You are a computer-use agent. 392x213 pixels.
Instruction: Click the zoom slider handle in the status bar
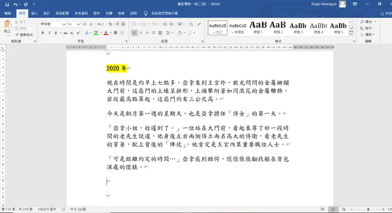click(x=368, y=209)
